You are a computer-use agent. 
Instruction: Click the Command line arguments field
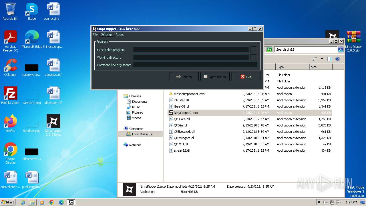pyautogui.click(x=195, y=65)
